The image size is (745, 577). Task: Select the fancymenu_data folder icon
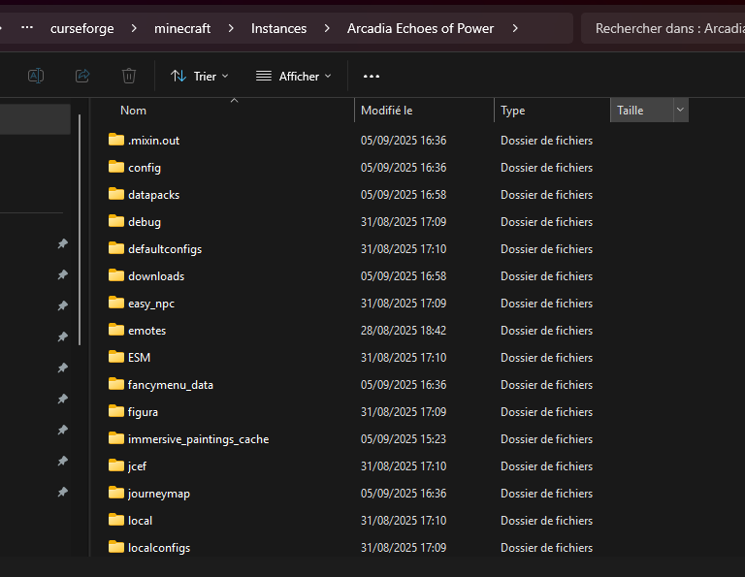click(116, 384)
